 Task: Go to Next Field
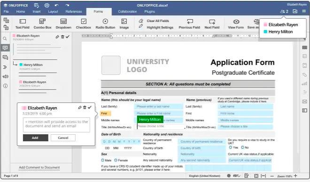(212, 24)
